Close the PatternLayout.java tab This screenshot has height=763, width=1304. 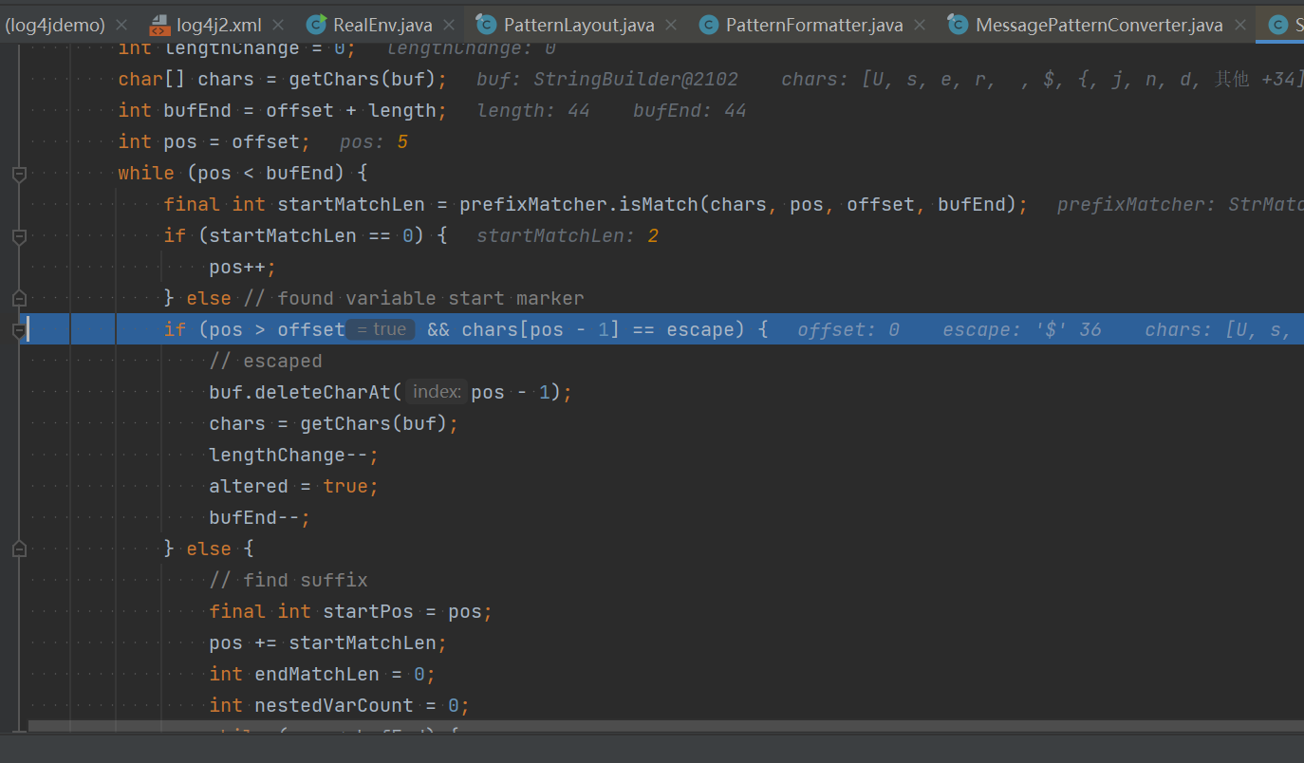tap(671, 26)
